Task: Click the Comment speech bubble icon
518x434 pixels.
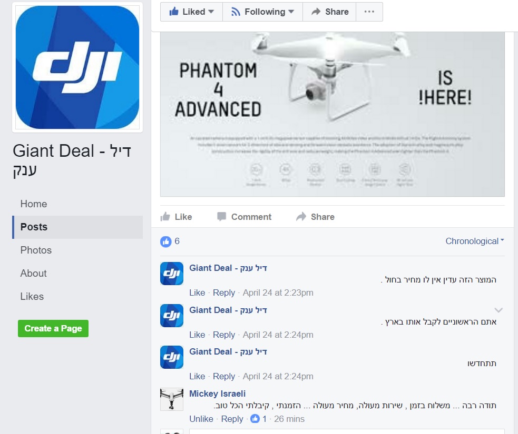Action: 221,216
